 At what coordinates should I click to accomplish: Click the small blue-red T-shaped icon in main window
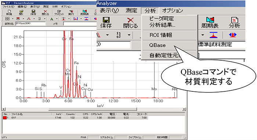click(86, 19)
